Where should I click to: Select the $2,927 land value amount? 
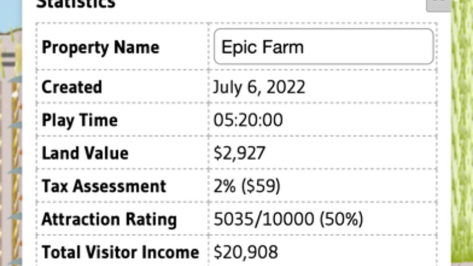(x=240, y=153)
